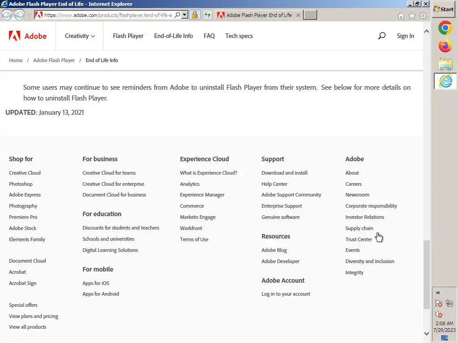The height and width of the screenshot is (343, 458).
Task: Open Log in to your account link
Action: point(286,294)
